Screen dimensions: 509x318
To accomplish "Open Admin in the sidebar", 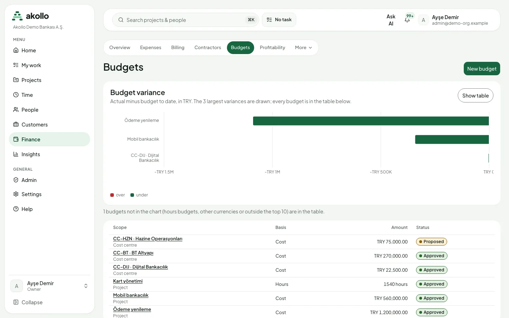I will click(49, 180).
